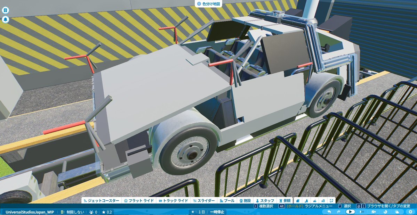Click the fast-forward speed button
The image size is (417, 215).
coord(361,212)
